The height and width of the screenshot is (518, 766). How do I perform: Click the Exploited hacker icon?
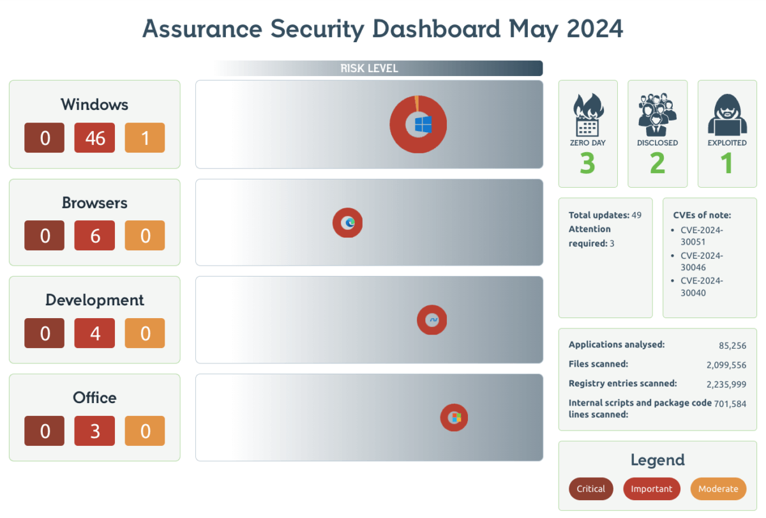pyautogui.click(x=726, y=115)
